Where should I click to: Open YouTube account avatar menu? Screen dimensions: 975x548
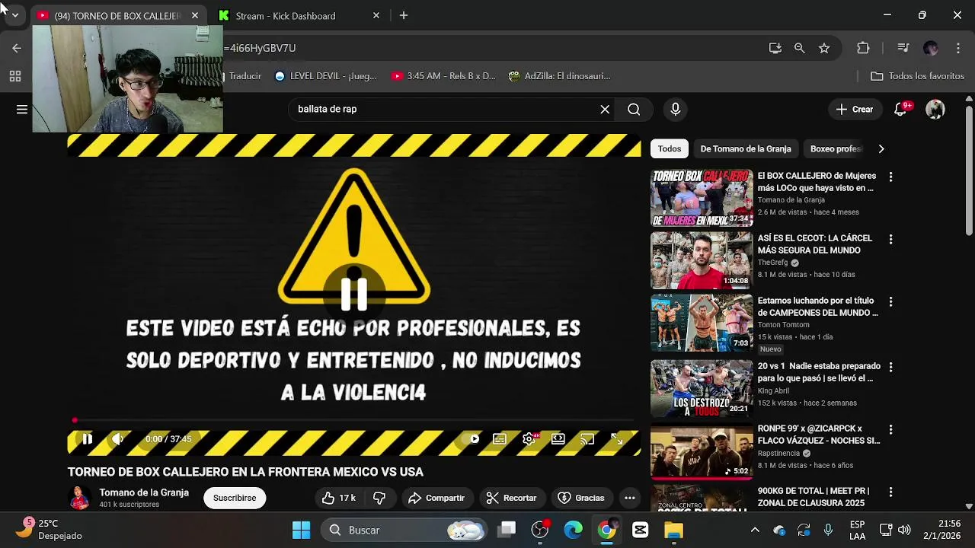tap(935, 109)
